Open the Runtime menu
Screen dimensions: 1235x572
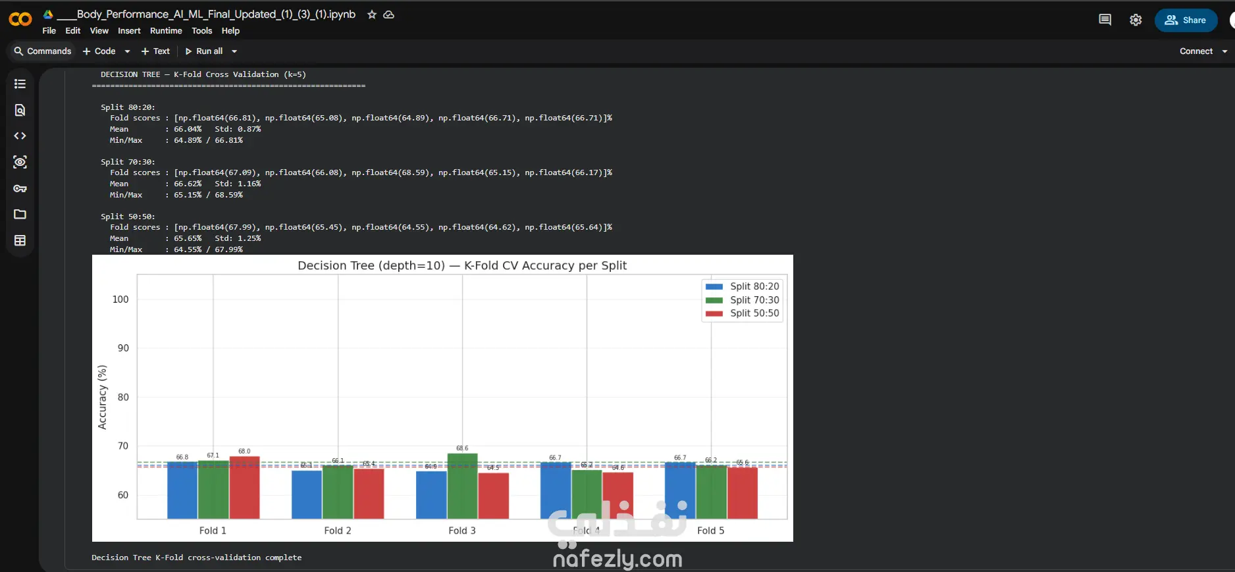point(166,31)
